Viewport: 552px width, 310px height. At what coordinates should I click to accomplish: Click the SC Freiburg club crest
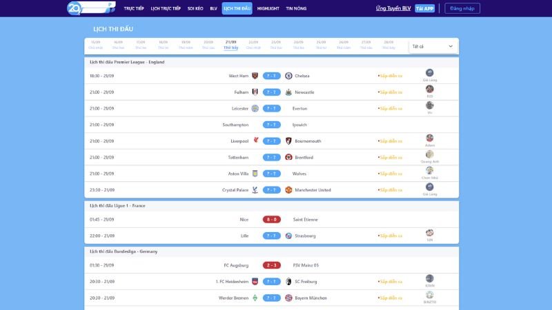(x=288, y=282)
